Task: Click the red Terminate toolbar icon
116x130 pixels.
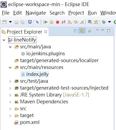Action: (57, 22)
